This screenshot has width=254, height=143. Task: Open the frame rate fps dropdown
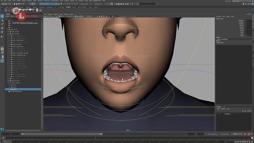[238, 134]
